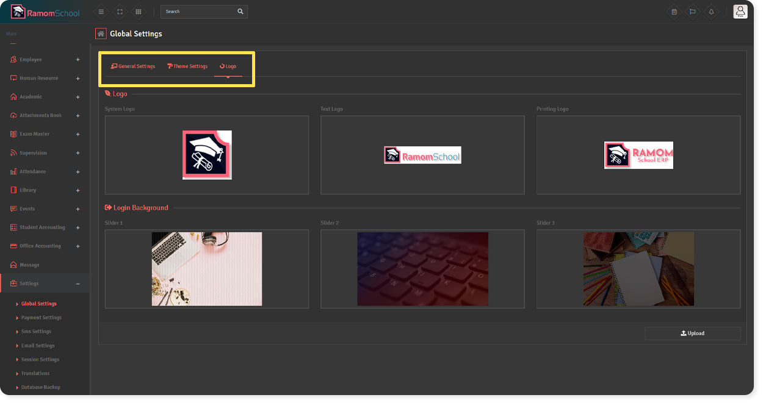Select the Slider 2 keyboard background image
The image size is (763, 403).
tap(422, 269)
